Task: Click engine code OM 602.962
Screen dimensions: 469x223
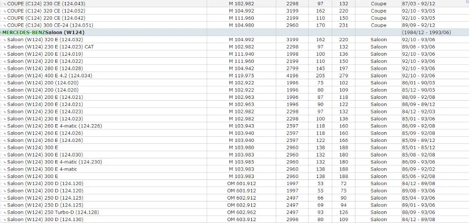Action: (242, 212)
